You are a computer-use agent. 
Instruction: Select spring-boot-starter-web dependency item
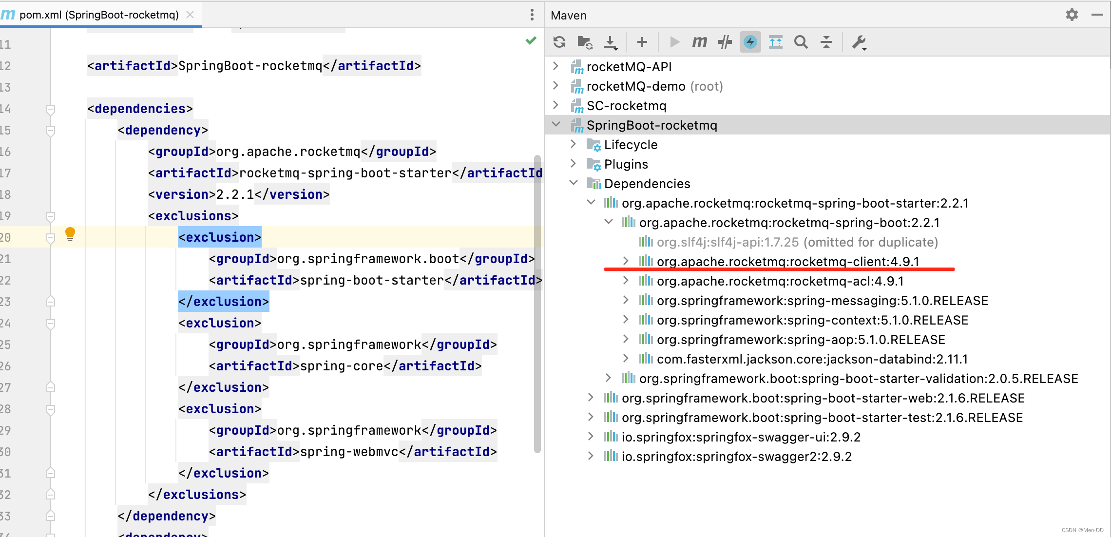(x=823, y=398)
